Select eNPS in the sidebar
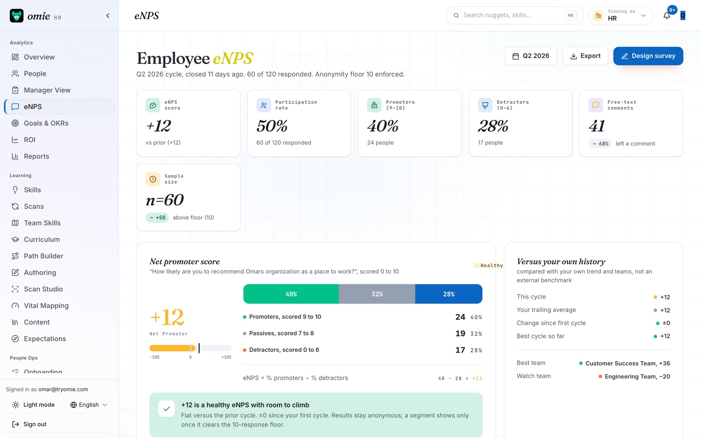 click(x=59, y=107)
